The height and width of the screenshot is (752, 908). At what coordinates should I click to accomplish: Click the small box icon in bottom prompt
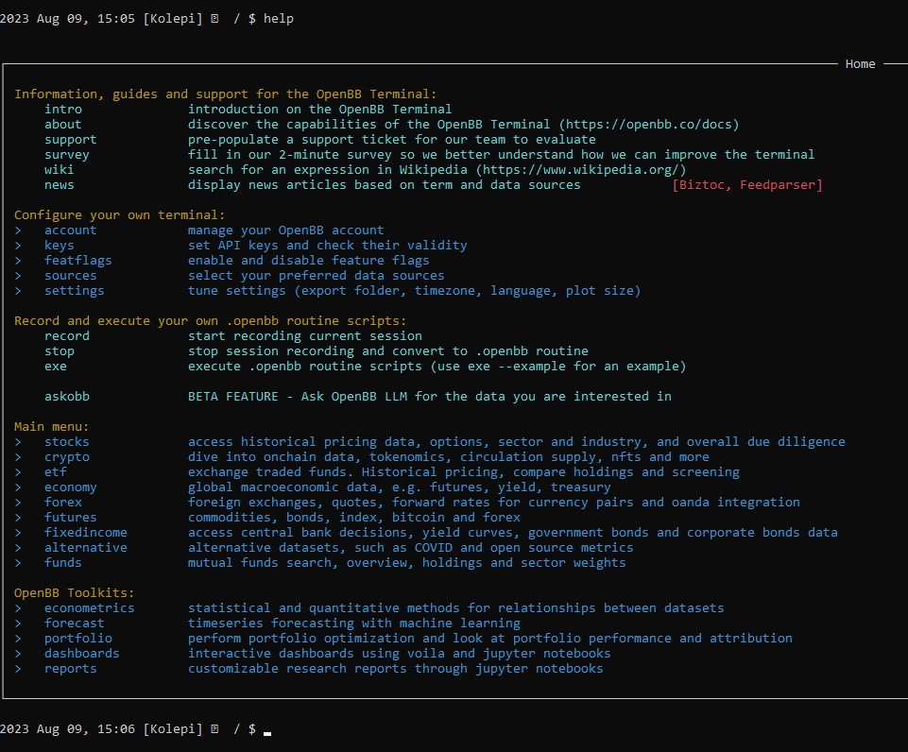[x=214, y=728]
